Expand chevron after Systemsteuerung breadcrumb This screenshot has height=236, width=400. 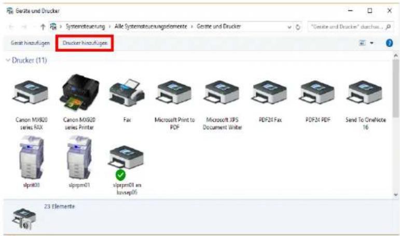click(x=109, y=27)
